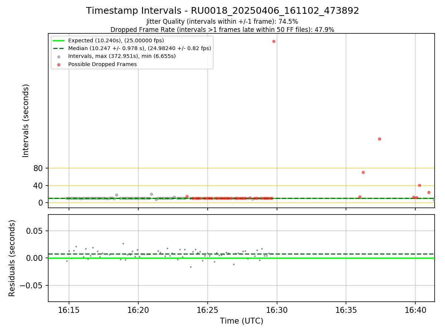Viewport: 445px width, 334px height.
Task: Click the 16:25 time tick label
Action: (x=207, y=310)
